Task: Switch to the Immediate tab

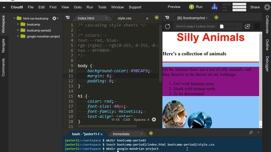Action: [x=121, y=134]
